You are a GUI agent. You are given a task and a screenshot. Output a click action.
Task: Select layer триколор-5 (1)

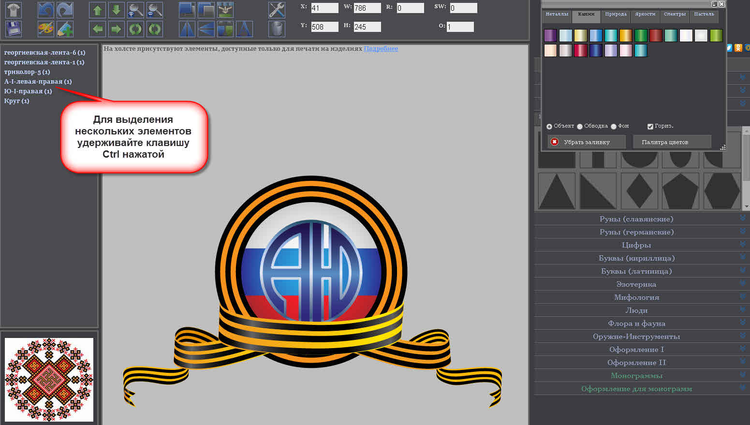(27, 72)
